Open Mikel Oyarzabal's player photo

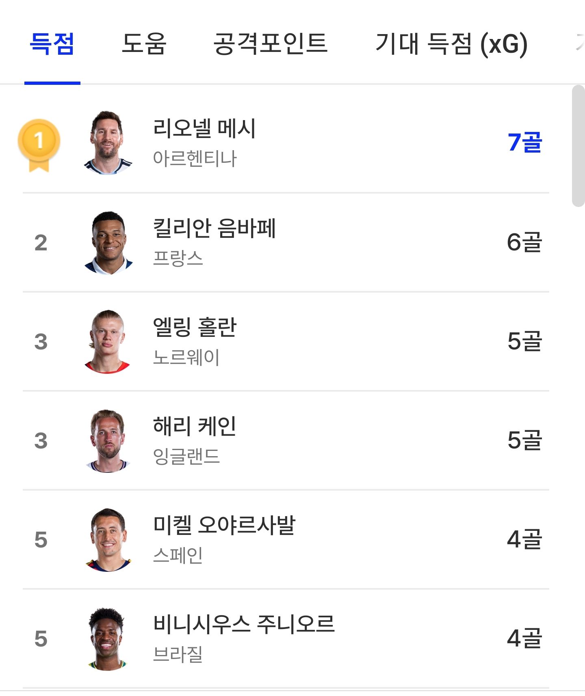pos(108,539)
